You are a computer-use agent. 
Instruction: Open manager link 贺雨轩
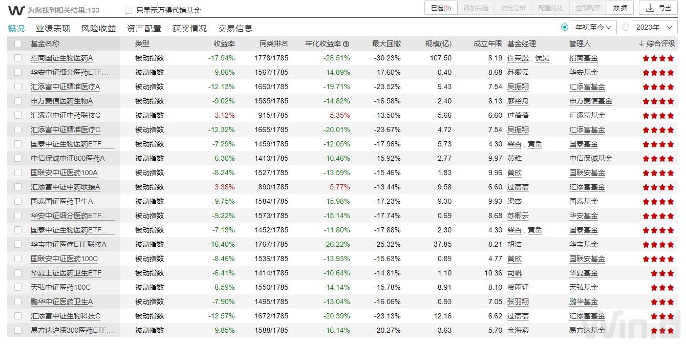(518, 288)
